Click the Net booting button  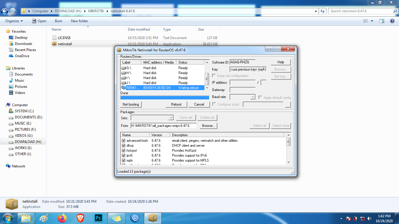[131, 104]
